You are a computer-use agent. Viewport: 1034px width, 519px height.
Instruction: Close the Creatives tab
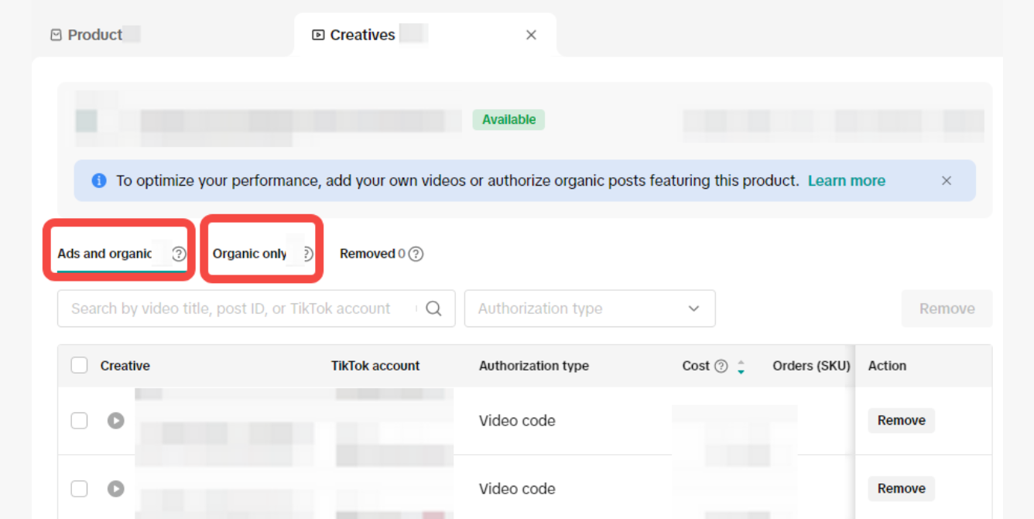pyautogui.click(x=531, y=35)
